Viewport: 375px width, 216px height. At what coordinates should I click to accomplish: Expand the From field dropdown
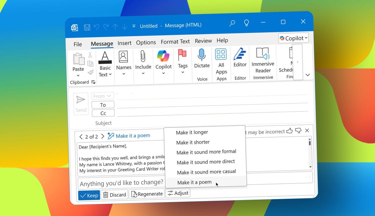pyautogui.click(x=103, y=96)
